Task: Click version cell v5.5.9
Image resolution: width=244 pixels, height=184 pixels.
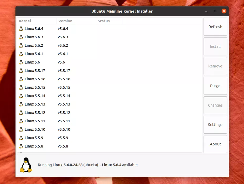Action: (63, 138)
